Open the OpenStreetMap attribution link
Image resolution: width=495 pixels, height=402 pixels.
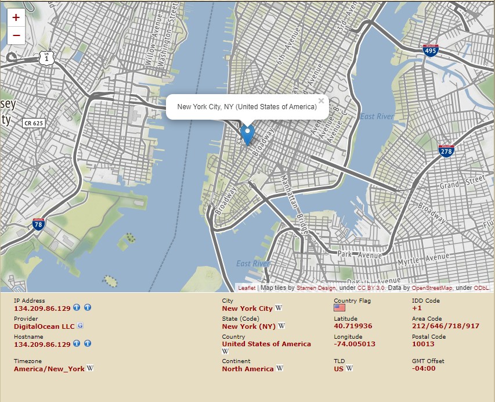433,288
